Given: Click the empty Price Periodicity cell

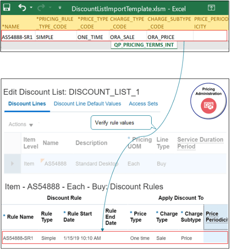Looking at the screenshot, I should (216, 237).
